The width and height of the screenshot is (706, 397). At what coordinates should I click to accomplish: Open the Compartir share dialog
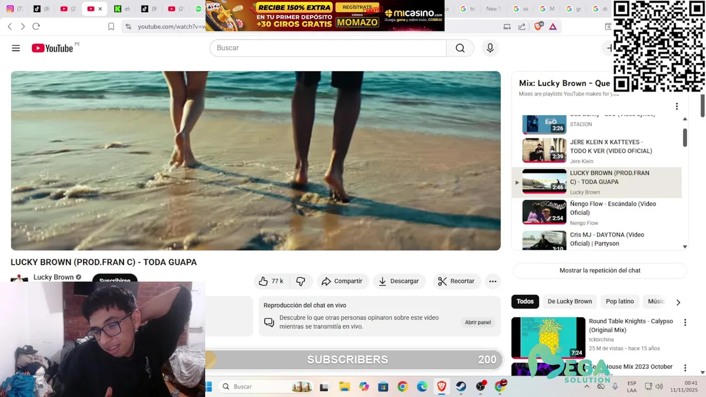(342, 281)
